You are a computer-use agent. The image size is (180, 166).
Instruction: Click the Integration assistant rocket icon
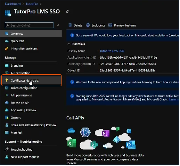click(x=7, y=48)
